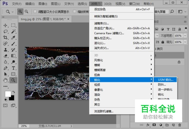This screenshot has width=189, height=129.
Task: Add a layer mask
Action: pyautogui.click(x=154, y=125)
